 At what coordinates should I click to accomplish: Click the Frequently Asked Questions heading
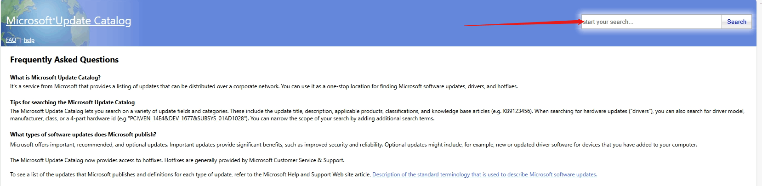coord(64,60)
